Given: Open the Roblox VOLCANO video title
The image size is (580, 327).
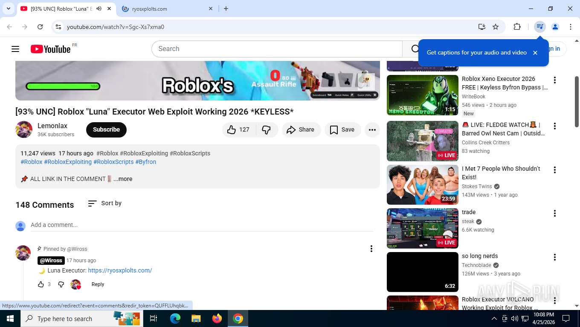Looking at the screenshot, I should [499, 304].
